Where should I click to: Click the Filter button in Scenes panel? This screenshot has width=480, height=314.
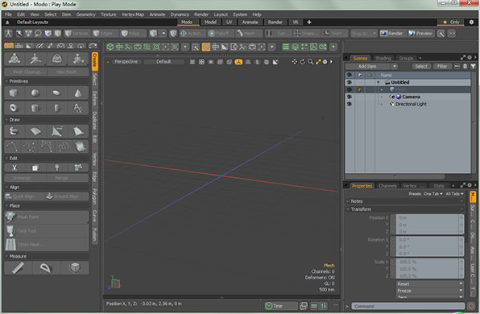[x=442, y=66]
